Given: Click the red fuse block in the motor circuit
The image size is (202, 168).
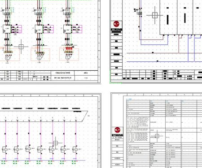Looking at the screenshot, I should point(69,48).
